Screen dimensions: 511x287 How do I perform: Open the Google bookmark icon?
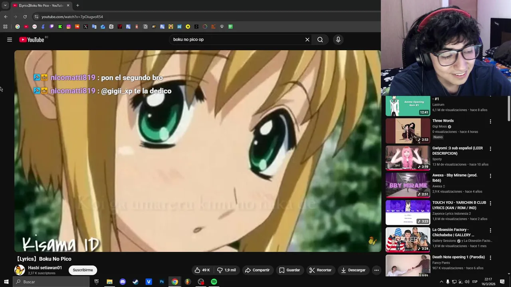tap(18, 27)
